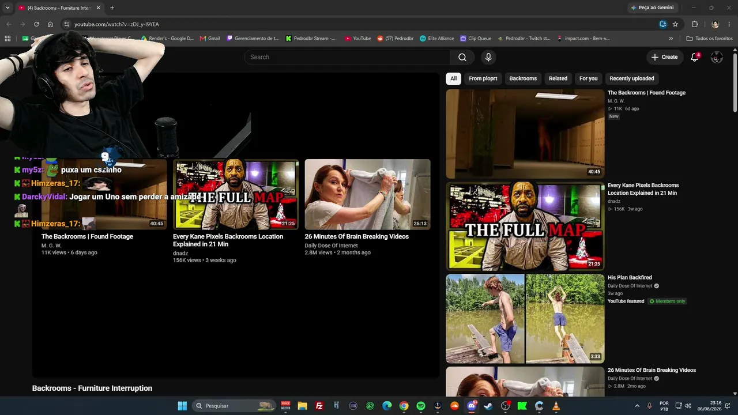Reload the page with the refresh icon
Image resolution: width=738 pixels, height=415 pixels.
pyautogui.click(x=36, y=24)
